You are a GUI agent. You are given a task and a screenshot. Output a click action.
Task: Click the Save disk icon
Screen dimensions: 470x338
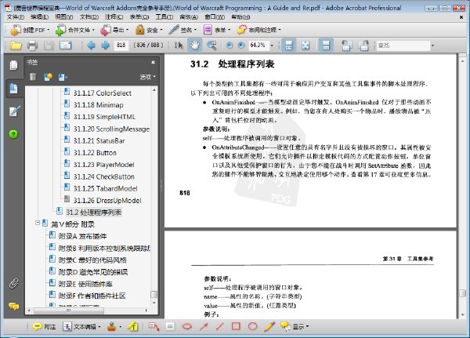[49, 45]
